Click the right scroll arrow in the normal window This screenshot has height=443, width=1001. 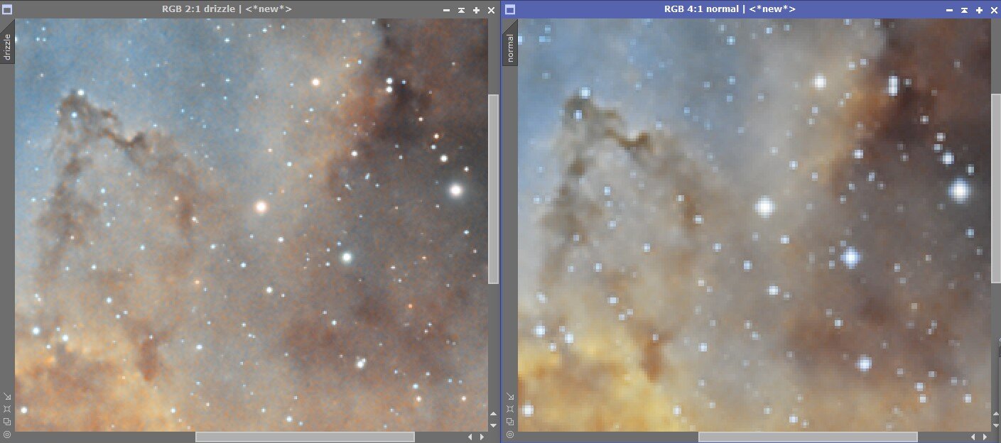click(985, 437)
